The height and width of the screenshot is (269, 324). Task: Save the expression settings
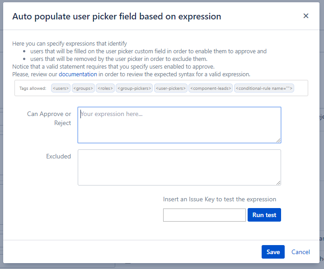click(273, 252)
